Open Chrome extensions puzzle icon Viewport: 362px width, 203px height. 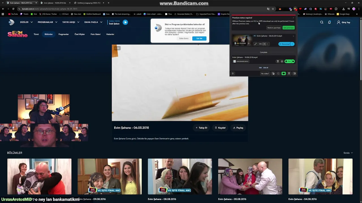[336, 9]
